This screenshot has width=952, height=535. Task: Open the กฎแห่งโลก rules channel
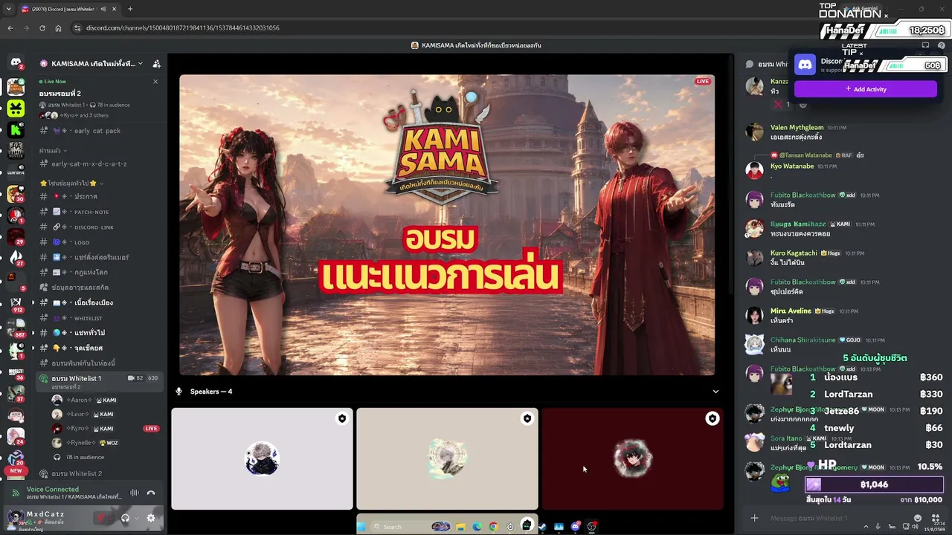pos(99,273)
